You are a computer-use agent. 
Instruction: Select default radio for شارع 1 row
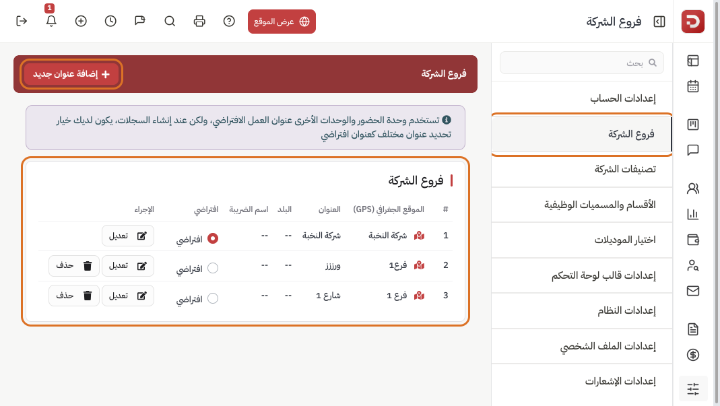pyautogui.click(x=213, y=298)
